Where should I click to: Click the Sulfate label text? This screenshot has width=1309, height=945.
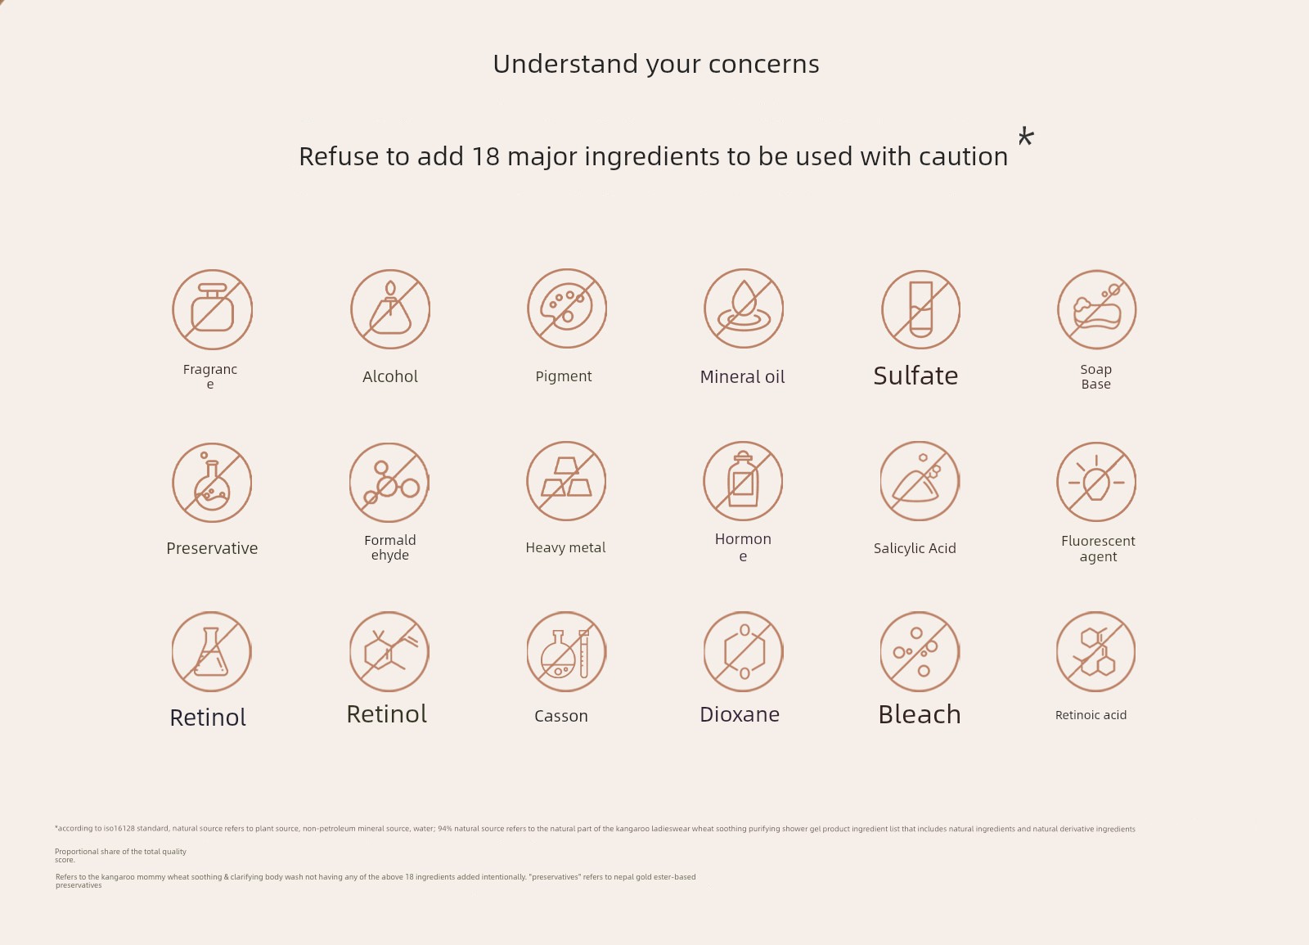click(x=915, y=376)
